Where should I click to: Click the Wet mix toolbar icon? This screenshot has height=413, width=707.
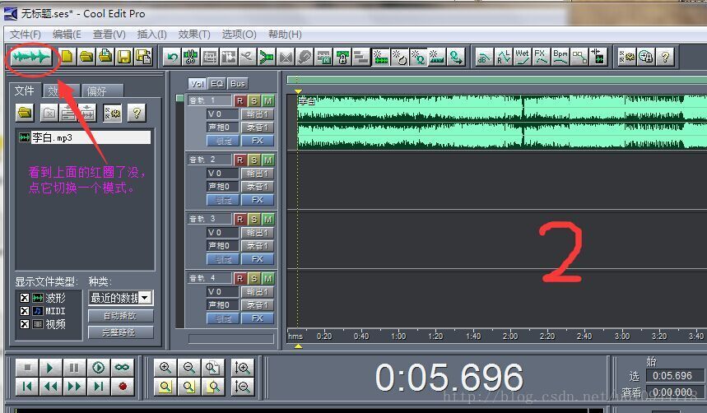(x=522, y=58)
